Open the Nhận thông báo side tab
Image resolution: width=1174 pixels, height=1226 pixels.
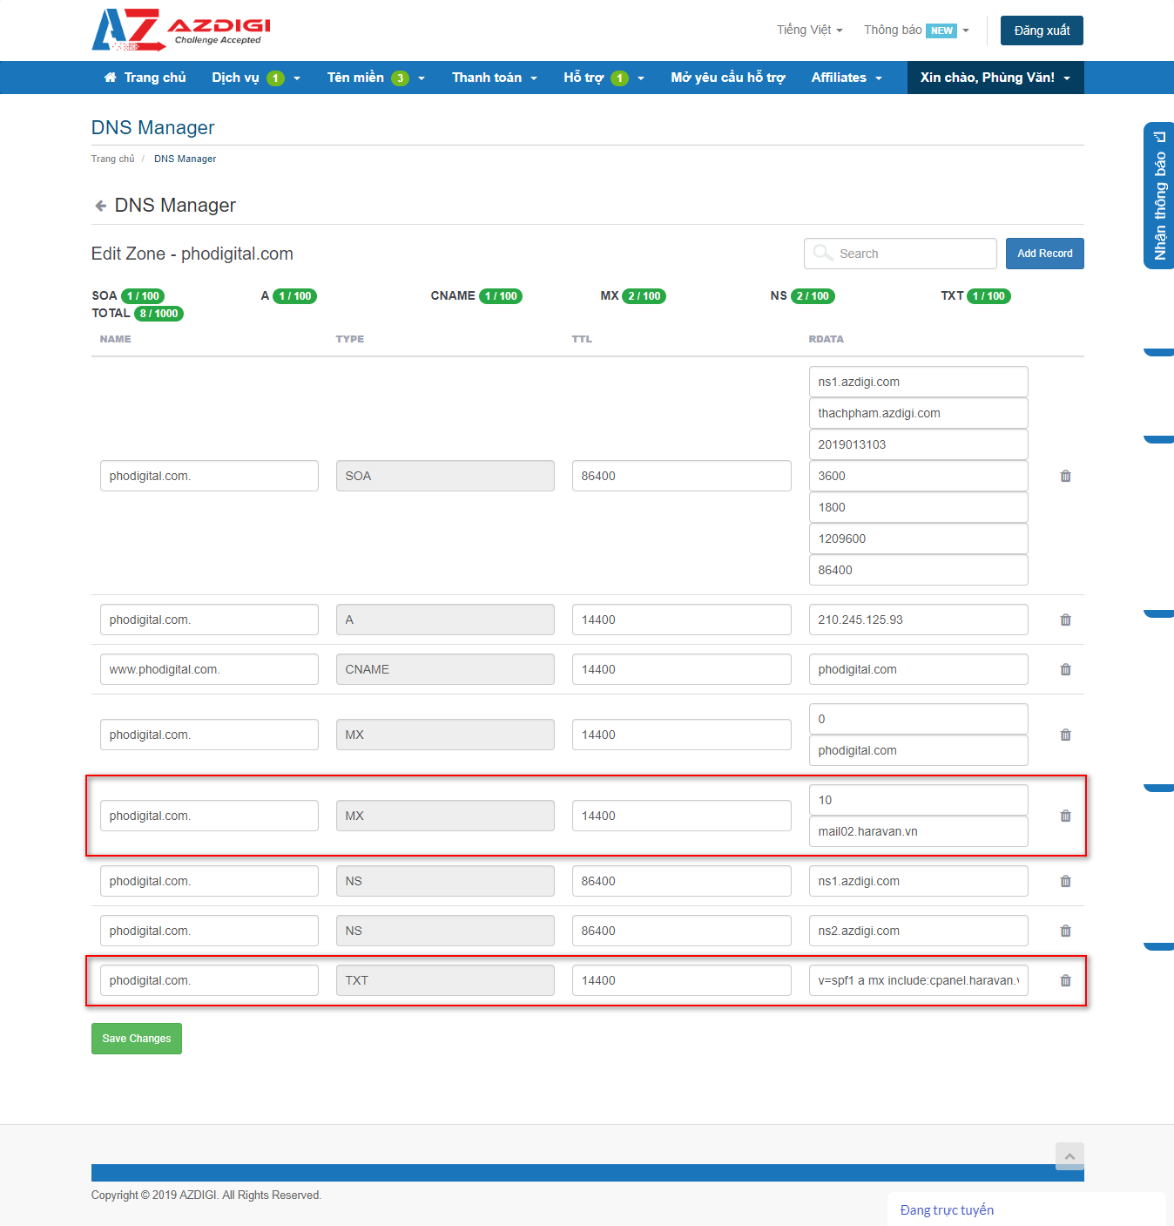[x=1159, y=196]
